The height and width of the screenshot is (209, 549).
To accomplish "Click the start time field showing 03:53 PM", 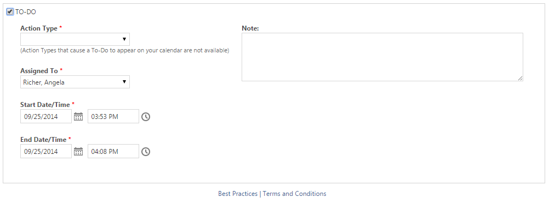I will click(x=113, y=117).
